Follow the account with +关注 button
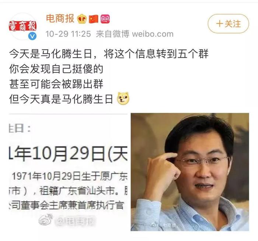This screenshot has width=258, height=241. (228, 24)
